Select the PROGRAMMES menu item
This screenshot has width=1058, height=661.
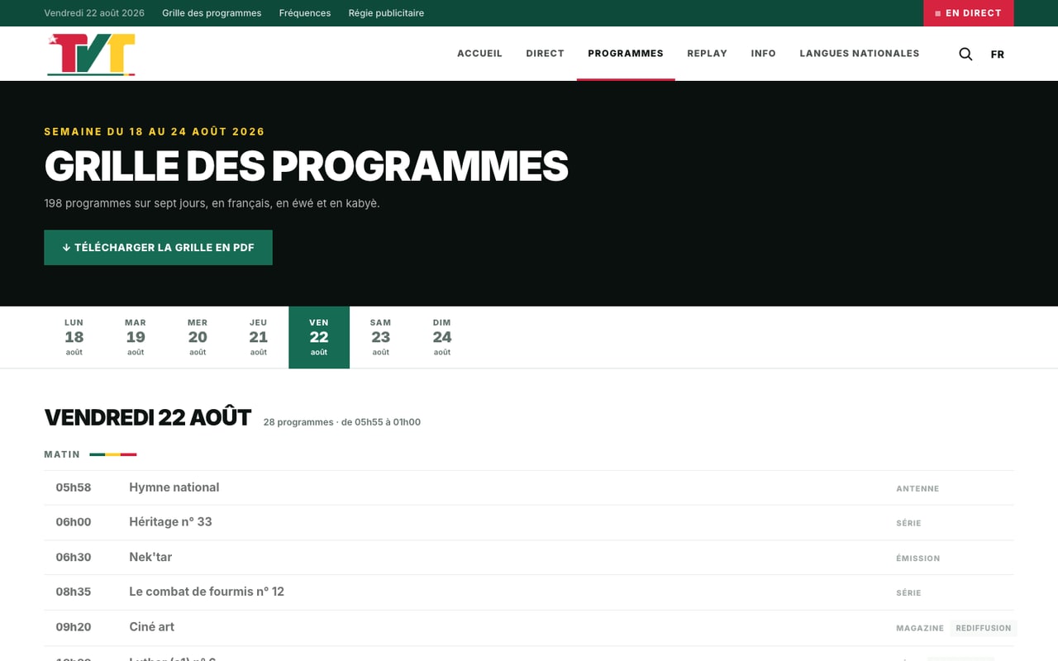(626, 53)
